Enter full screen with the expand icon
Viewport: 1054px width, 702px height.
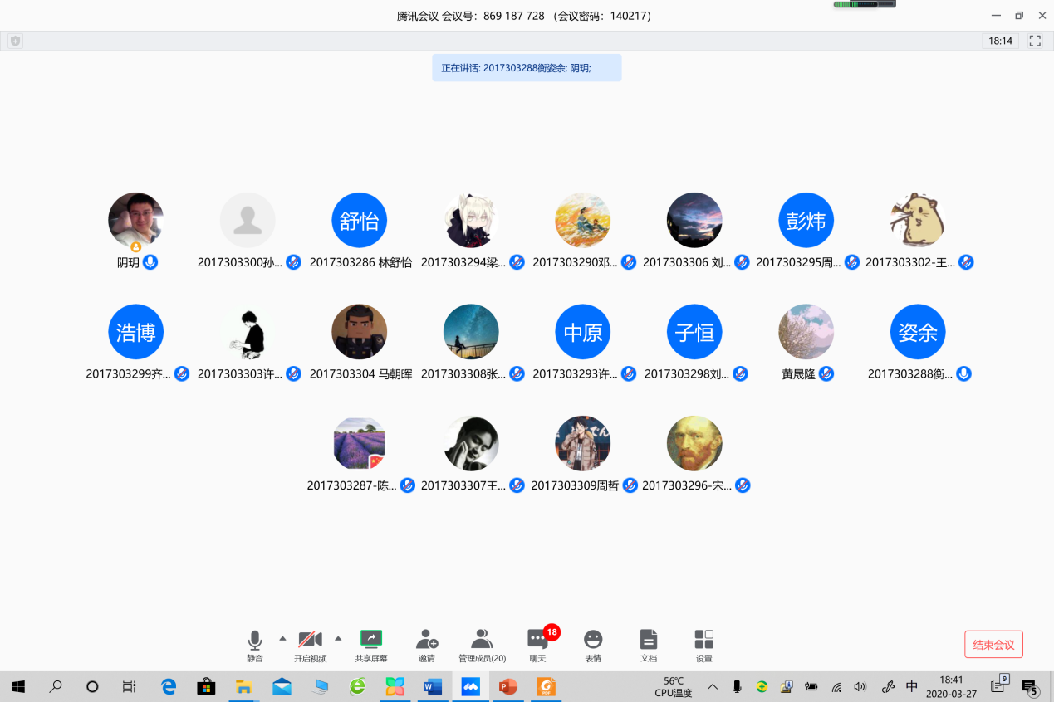coord(1035,41)
